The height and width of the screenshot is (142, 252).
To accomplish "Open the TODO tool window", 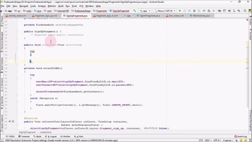I will tap(10, 136).
